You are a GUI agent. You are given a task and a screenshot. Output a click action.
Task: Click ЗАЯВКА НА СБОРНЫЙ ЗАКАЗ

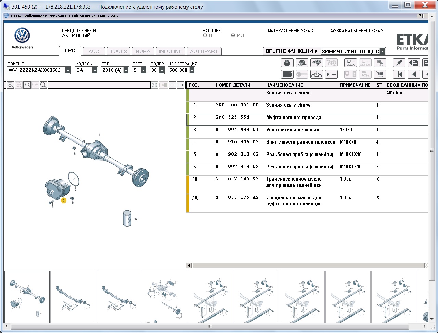(356, 31)
